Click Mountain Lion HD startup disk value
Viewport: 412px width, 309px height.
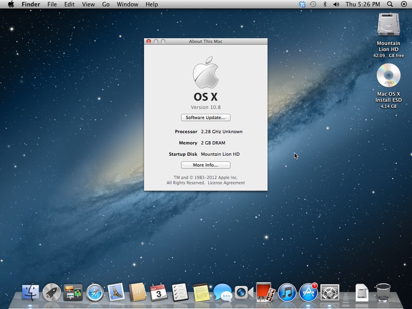click(x=220, y=154)
